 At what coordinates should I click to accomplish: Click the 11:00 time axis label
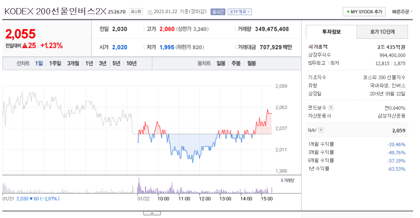pos(184,199)
